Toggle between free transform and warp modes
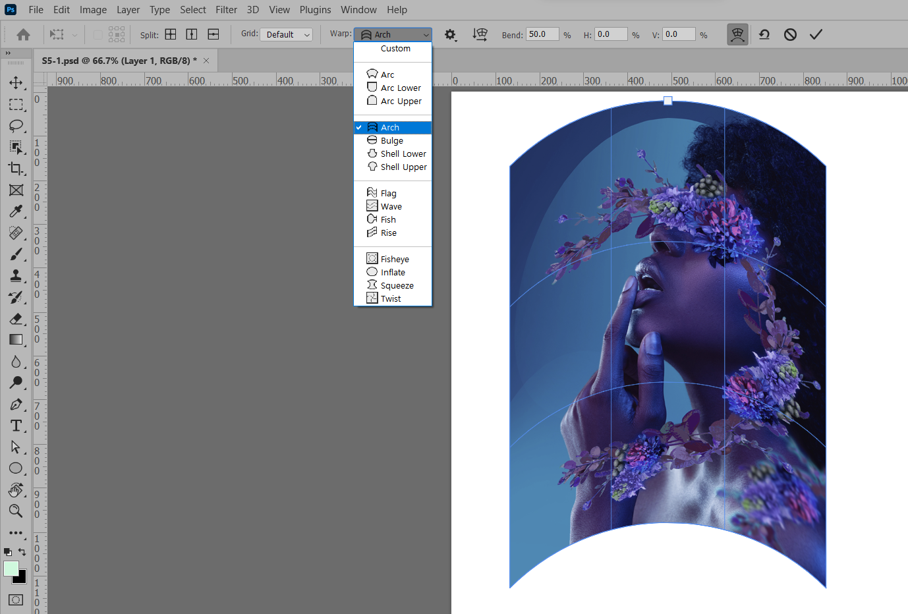Screen dimensions: 908x614 pos(737,35)
